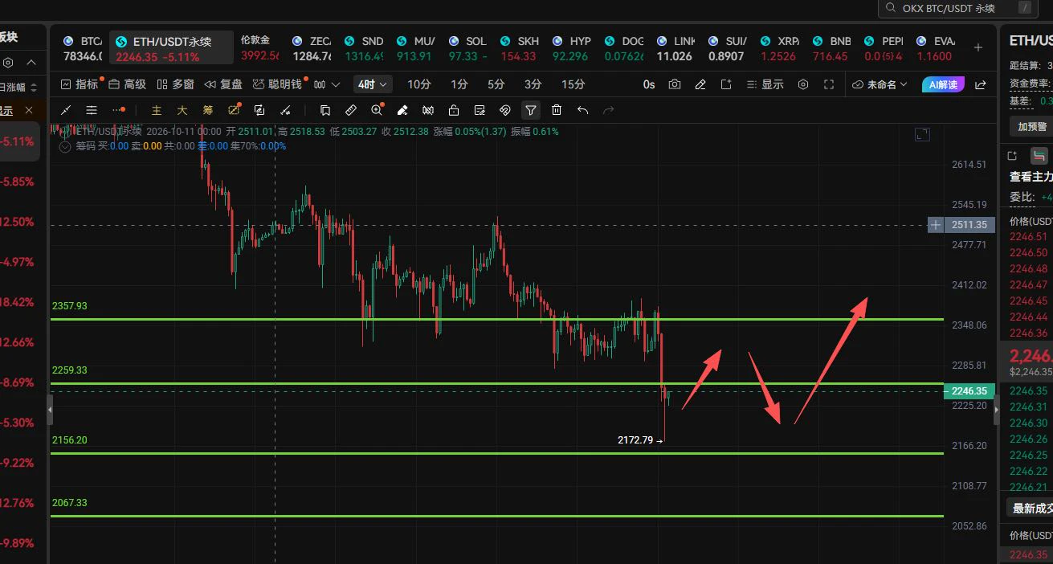
Task: Delete drawings with the trash icon
Action: click(557, 110)
